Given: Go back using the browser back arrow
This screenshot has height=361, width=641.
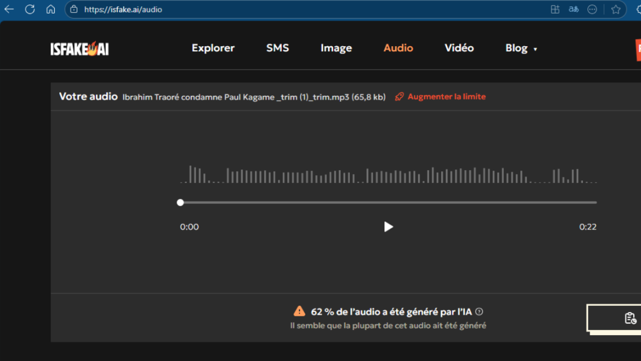Looking at the screenshot, I should coord(9,9).
